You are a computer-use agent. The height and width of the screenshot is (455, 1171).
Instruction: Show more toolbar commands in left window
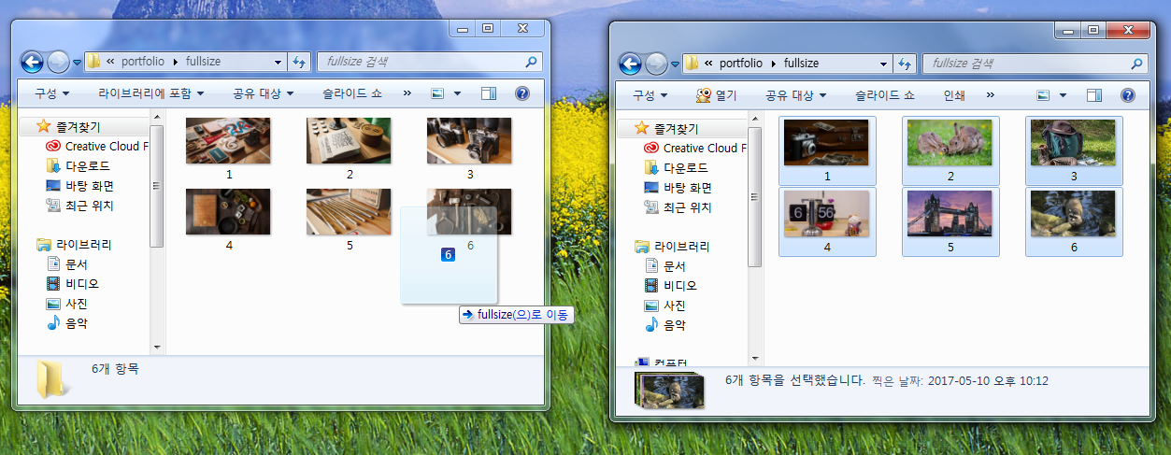click(407, 93)
